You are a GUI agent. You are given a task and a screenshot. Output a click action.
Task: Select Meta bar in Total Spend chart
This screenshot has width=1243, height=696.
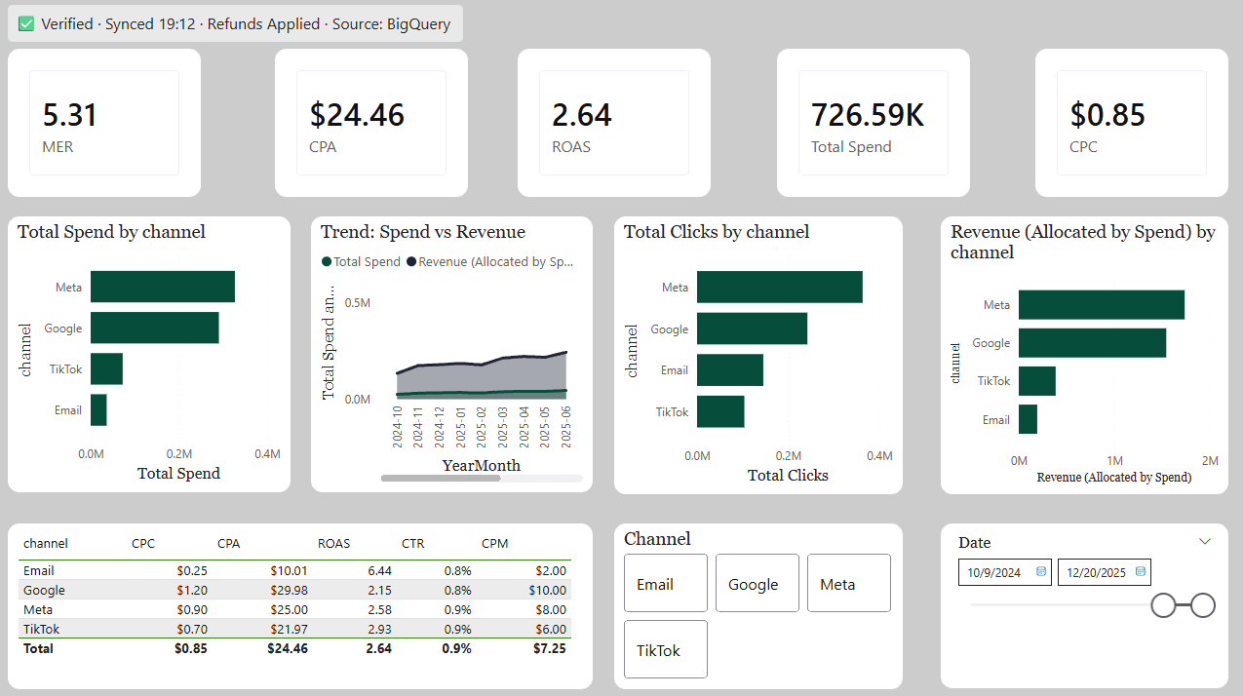162,287
